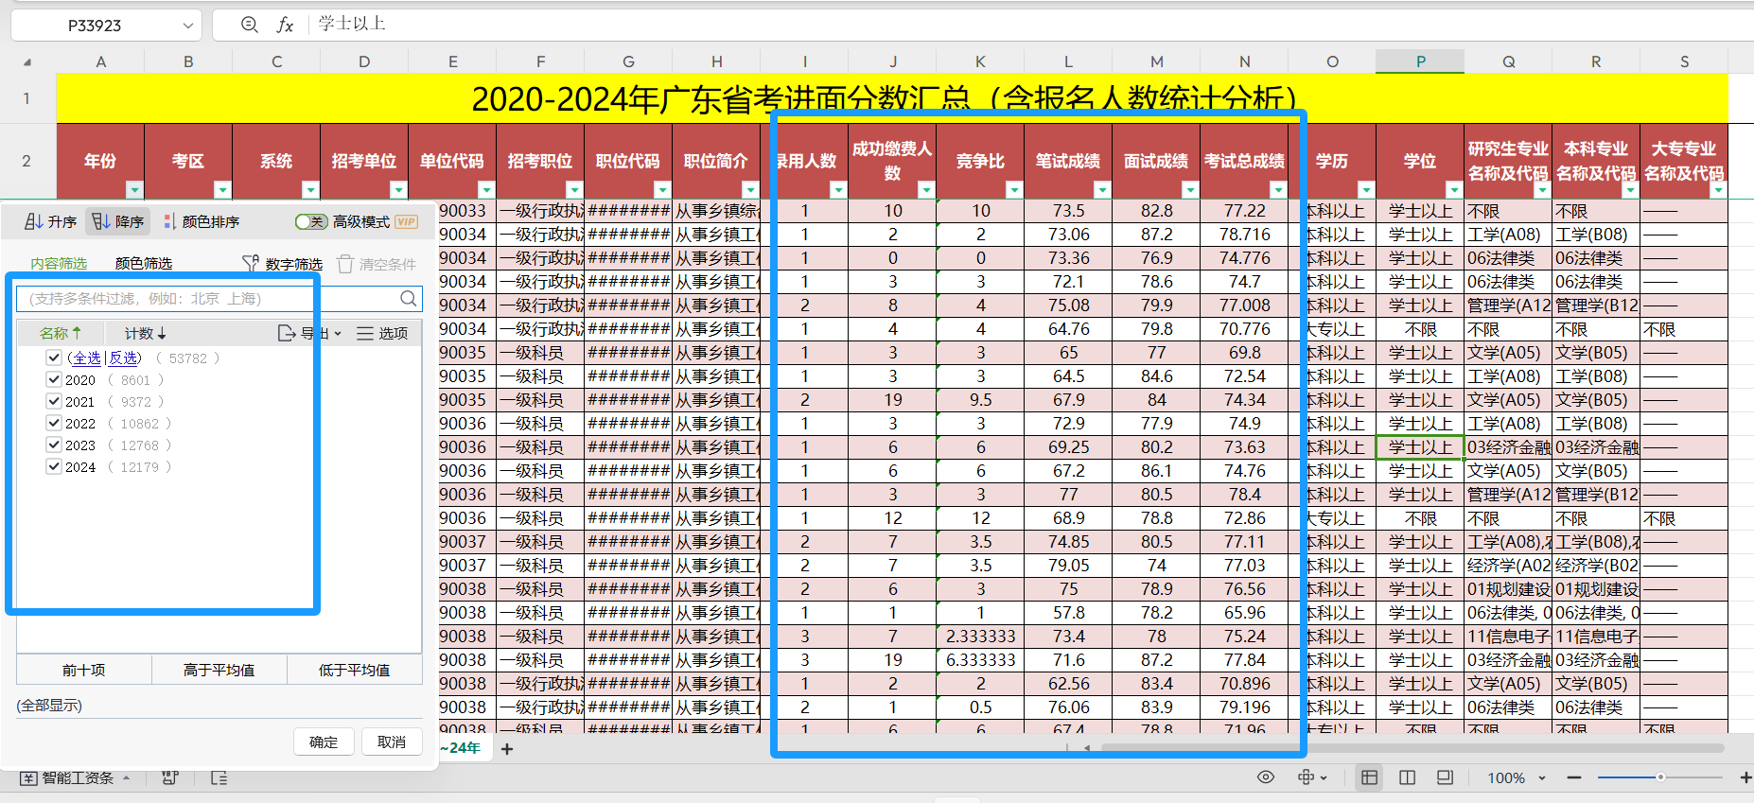1754x803 pixels.
Task: Open the 笔试成绩 column filter dropdown
Action: (x=1102, y=190)
